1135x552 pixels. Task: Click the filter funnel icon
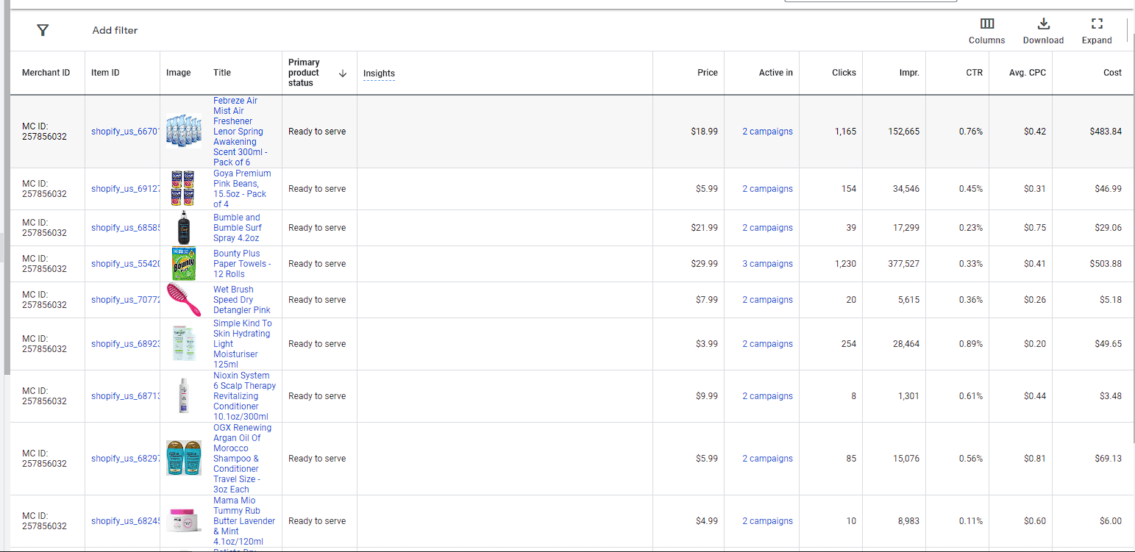coord(43,30)
